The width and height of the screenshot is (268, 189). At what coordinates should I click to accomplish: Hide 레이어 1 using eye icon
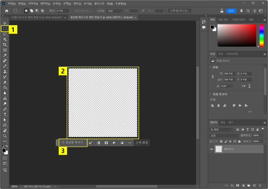point(212,150)
